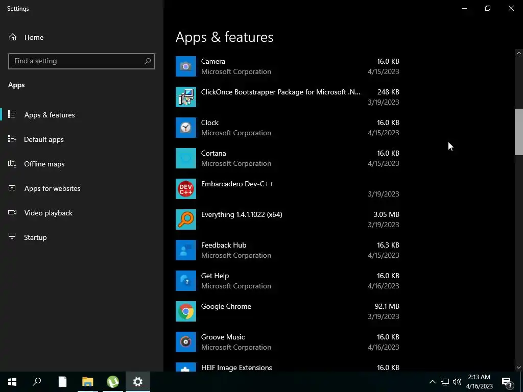Click the scrollbar up arrow
The image size is (523, 392).
click(x=519, y=53)
